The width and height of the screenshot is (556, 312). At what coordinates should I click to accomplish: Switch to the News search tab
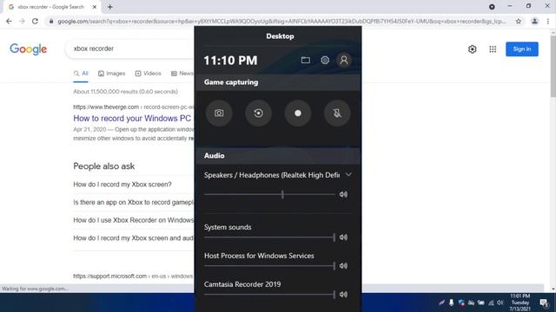[182, 74]
